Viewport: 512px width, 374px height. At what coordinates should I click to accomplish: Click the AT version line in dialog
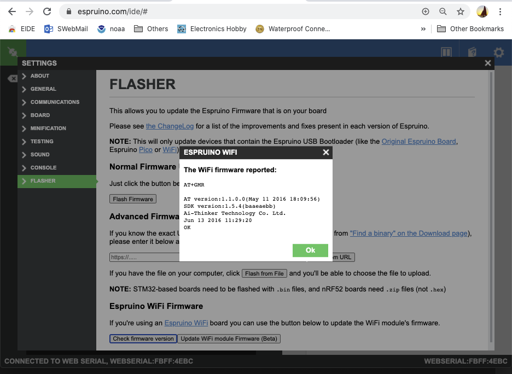[x=252, y=198]
